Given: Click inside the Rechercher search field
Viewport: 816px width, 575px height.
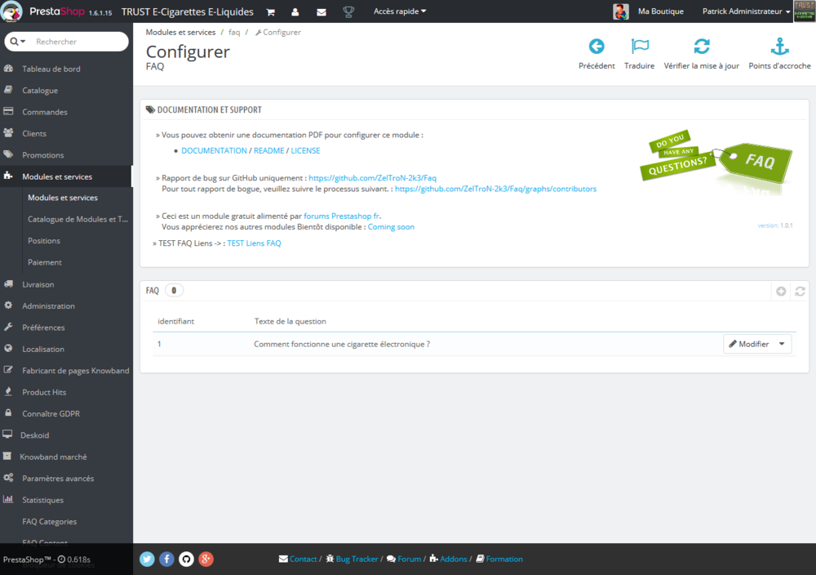Looking at the screenshot, I should [73, 40].
